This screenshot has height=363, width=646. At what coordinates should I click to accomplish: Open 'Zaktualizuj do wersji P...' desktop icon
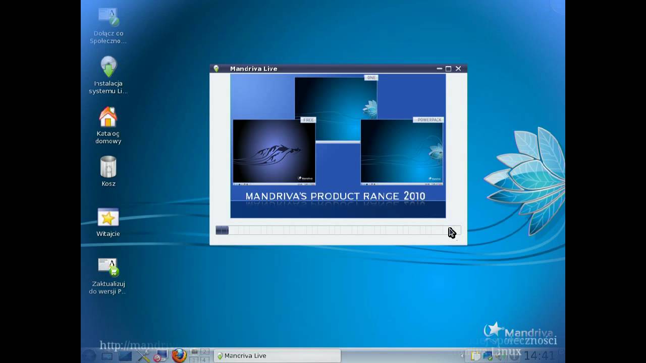pos(108,276)
